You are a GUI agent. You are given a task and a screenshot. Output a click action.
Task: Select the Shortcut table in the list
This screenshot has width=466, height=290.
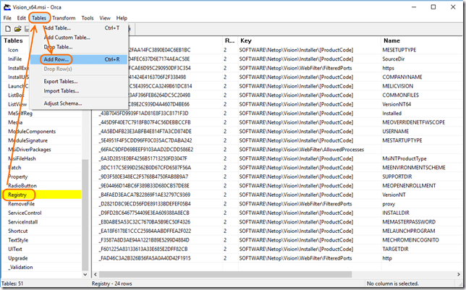pyautogui.click(x=20, y=230)
